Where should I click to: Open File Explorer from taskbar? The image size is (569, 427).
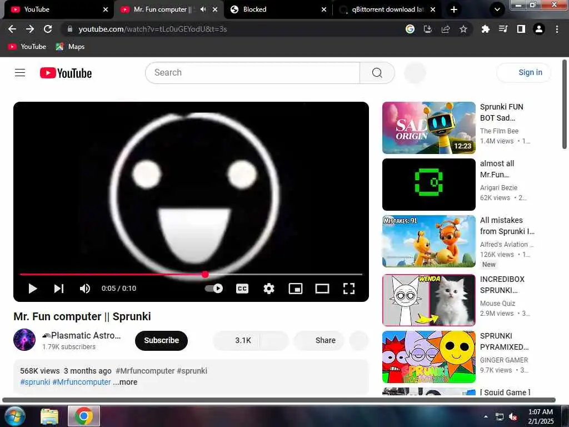coord(49,416)
